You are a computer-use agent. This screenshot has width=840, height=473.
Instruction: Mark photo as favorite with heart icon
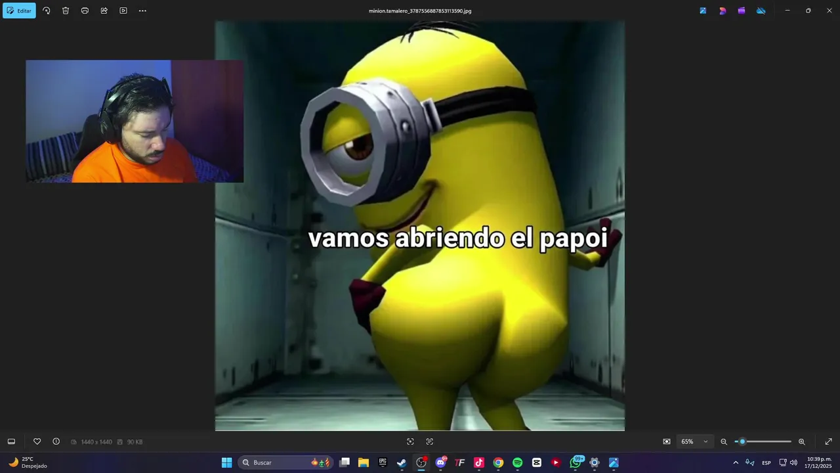[x=37, y=441]
